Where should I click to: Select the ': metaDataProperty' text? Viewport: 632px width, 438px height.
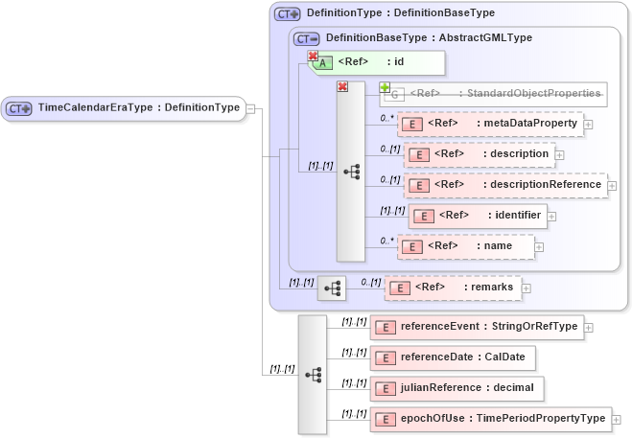click(527, 124)
